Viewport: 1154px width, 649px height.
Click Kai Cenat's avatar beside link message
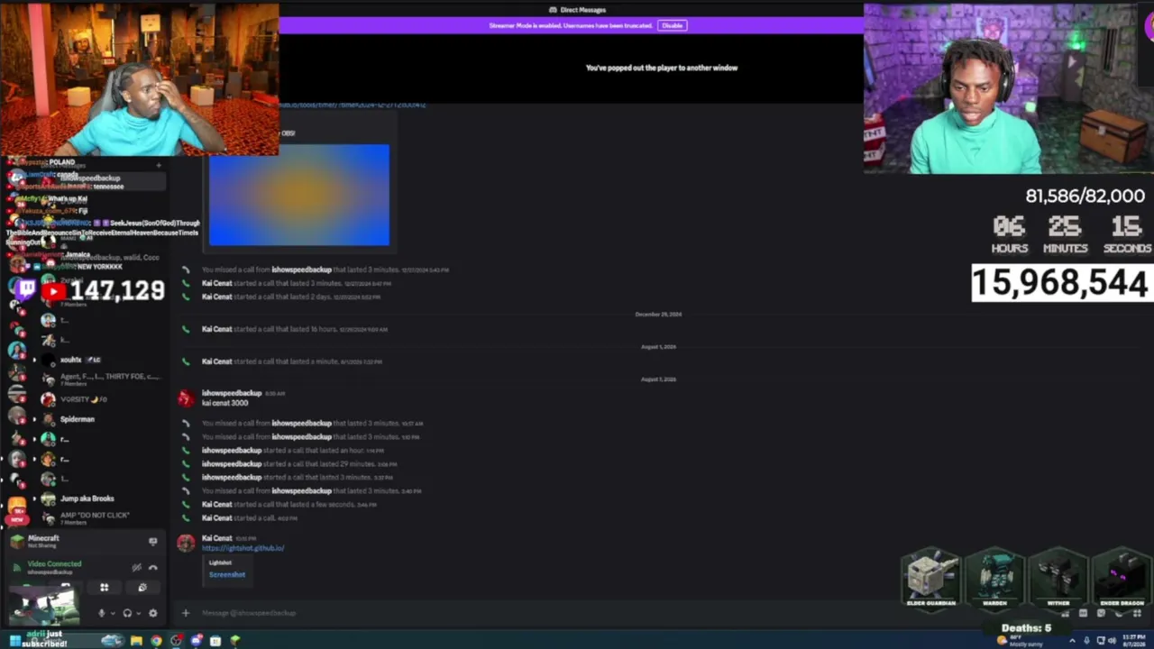click(186, 542)
